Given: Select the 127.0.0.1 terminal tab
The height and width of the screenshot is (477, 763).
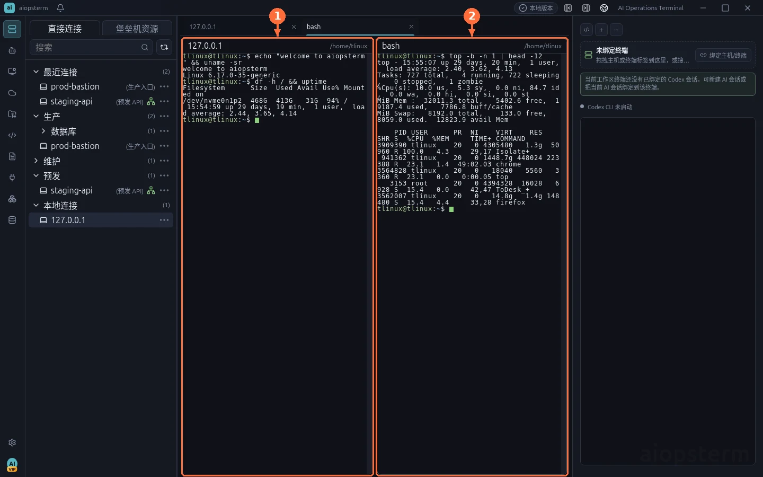Looking at the screenshot, I should [x=203, y=26].
